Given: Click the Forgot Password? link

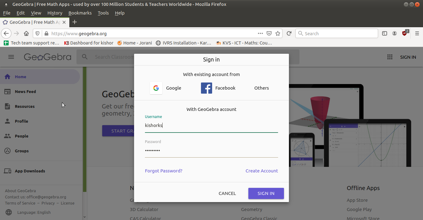Looking at the screenshot, I should click(164, 171).
